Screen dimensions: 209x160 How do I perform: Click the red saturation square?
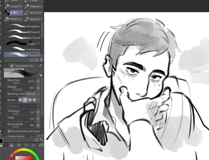(x=24, y=158)
